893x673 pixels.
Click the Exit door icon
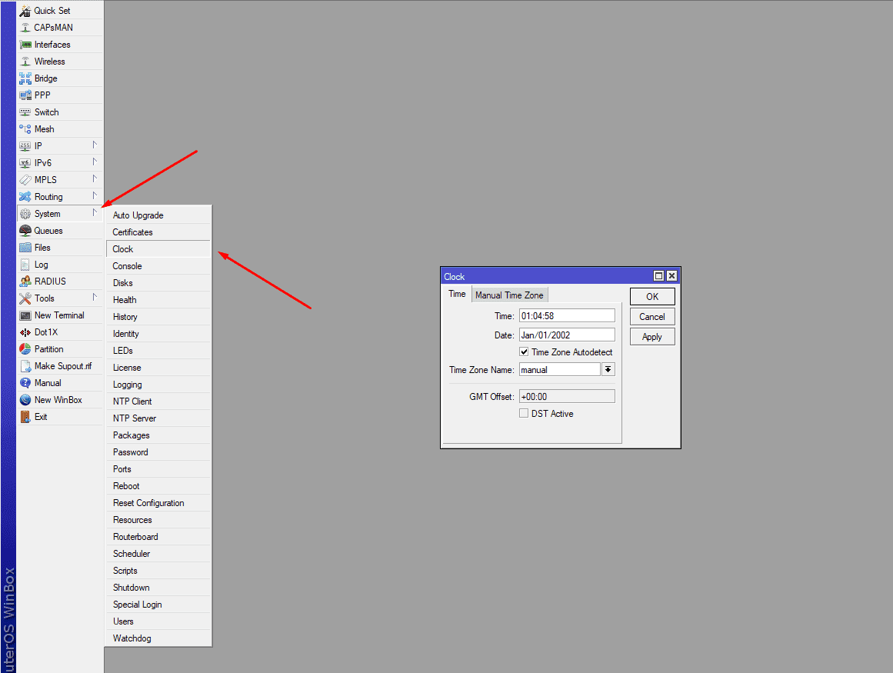click(25, 417)
